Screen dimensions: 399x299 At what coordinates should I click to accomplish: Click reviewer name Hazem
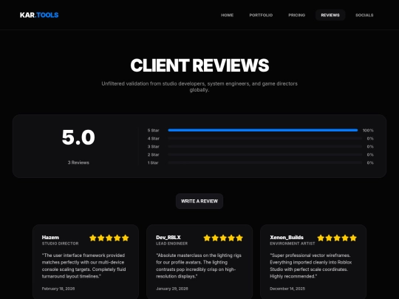click(50, 237)
